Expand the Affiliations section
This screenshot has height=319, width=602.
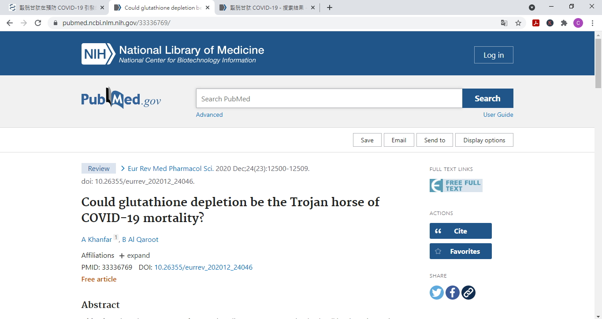tap(134, 256)
